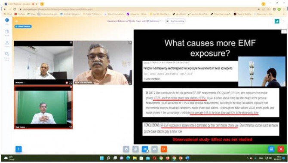Click the orange leave meeting button
Screen dimensions: 288x163
pyautogui.click(x=164, y=149)
